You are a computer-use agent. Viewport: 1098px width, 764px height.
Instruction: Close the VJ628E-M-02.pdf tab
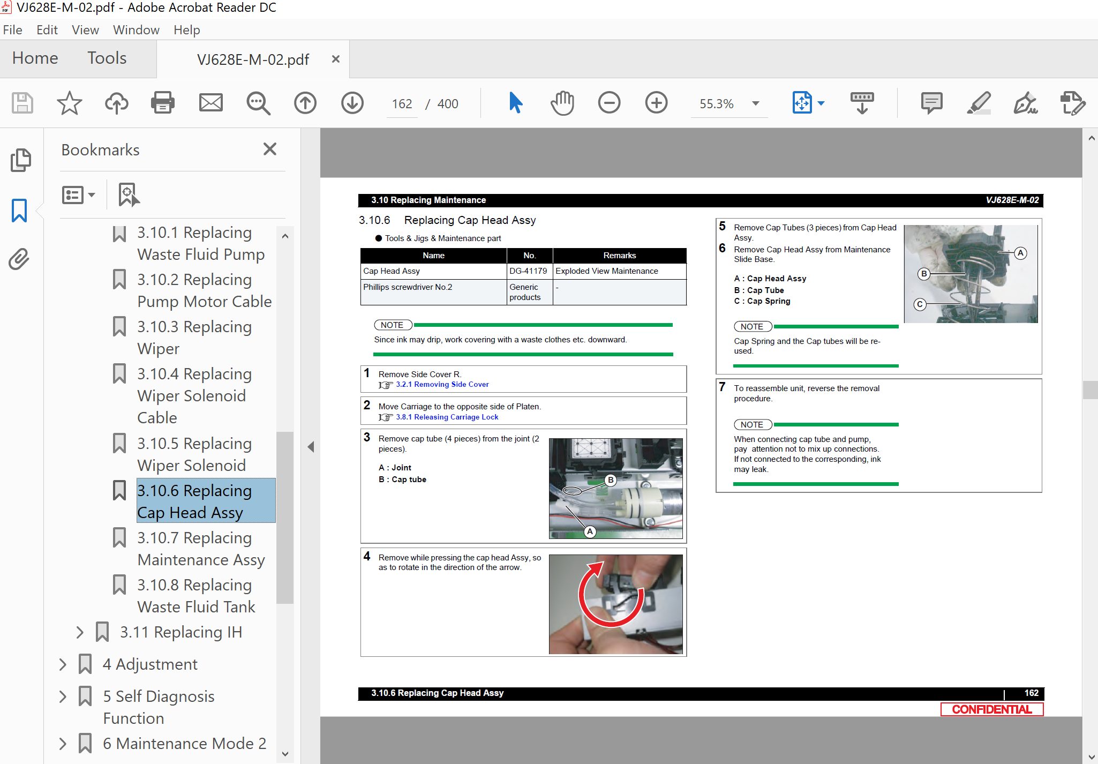tap(336, 59)
